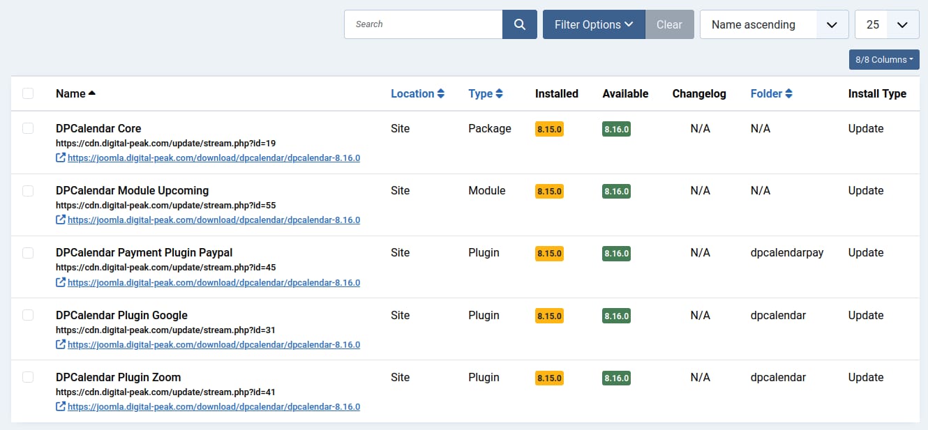Sort the table by Location column icon
The image size is (928, 430).
442,93
